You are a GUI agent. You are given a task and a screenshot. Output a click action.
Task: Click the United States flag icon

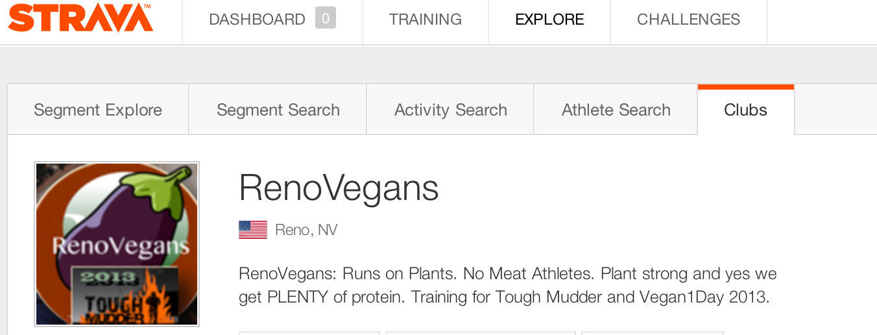coord(253,230)
